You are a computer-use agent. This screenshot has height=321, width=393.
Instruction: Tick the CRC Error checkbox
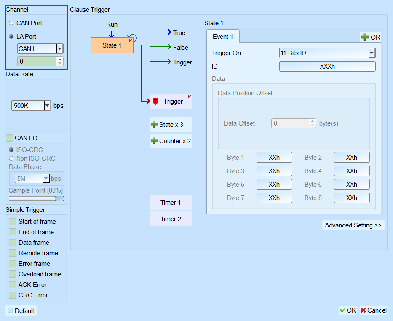click(12, 295)
